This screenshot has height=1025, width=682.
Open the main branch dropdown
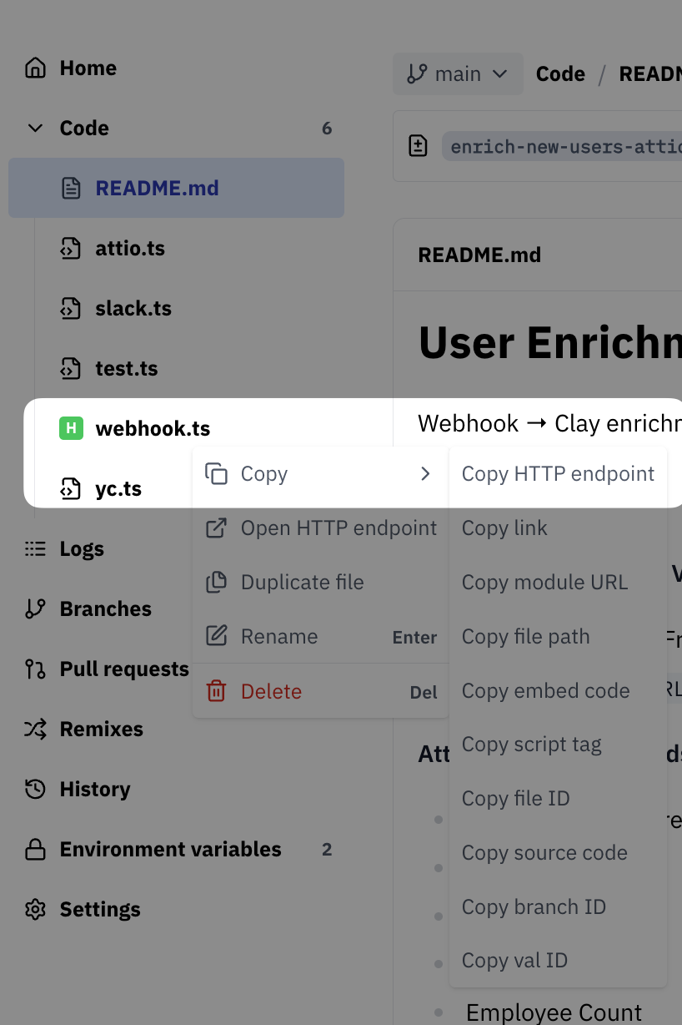[458, 74]
